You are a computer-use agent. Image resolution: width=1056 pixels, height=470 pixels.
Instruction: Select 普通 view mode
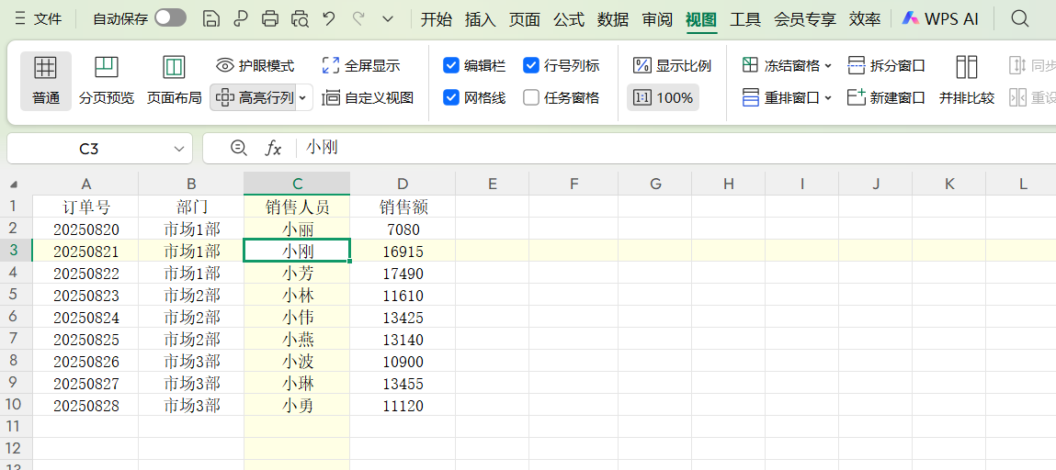click(46, 81)
